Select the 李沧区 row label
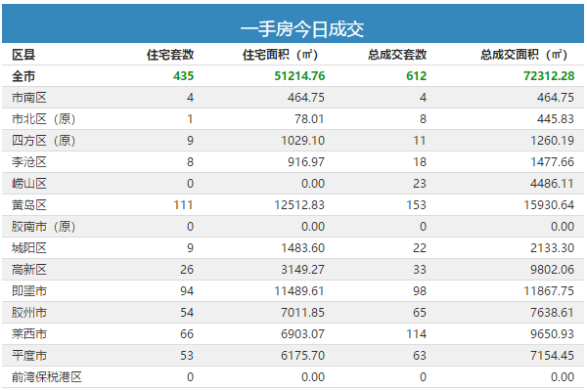The height and width of the screenshot is (391, 587). (29, 162)
